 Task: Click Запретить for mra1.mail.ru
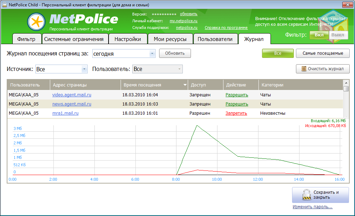click(236, 113)
